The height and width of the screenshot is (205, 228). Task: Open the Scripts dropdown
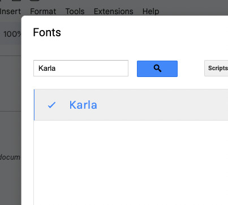216,68
